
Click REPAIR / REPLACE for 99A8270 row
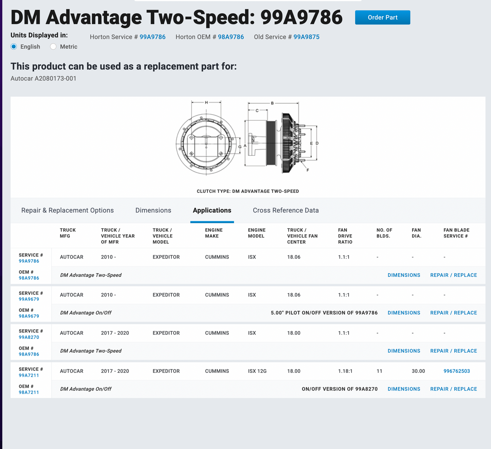453,351
